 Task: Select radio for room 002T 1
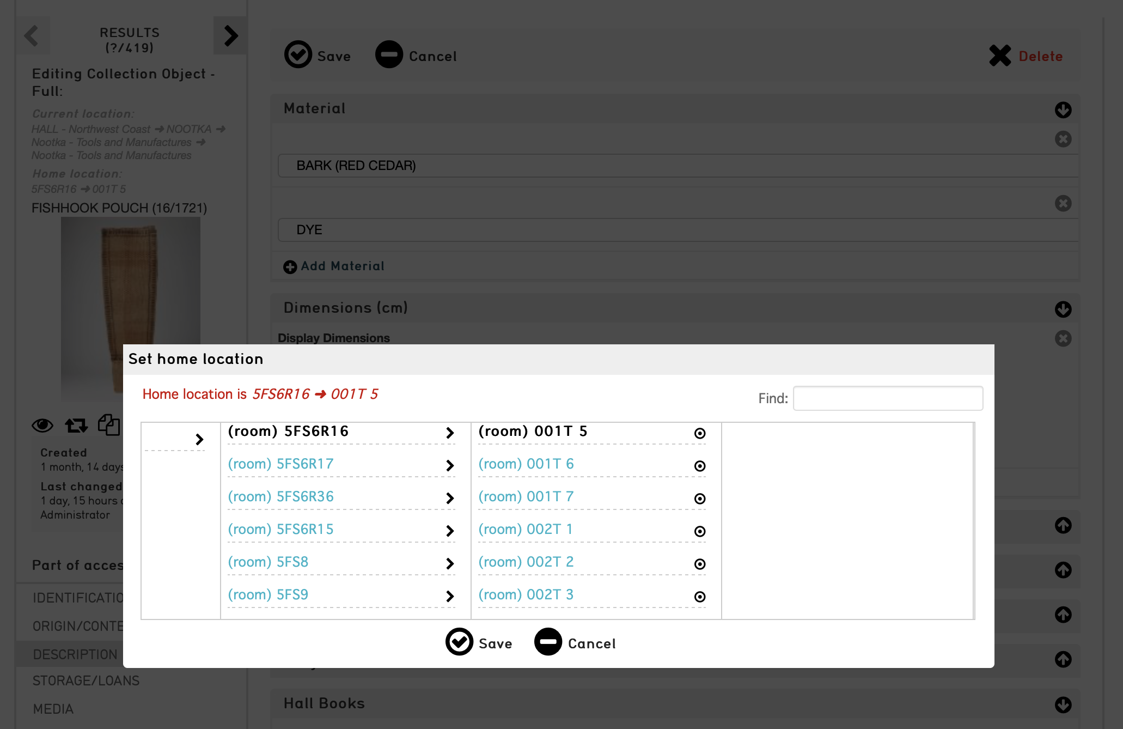(x=700, y=531)
